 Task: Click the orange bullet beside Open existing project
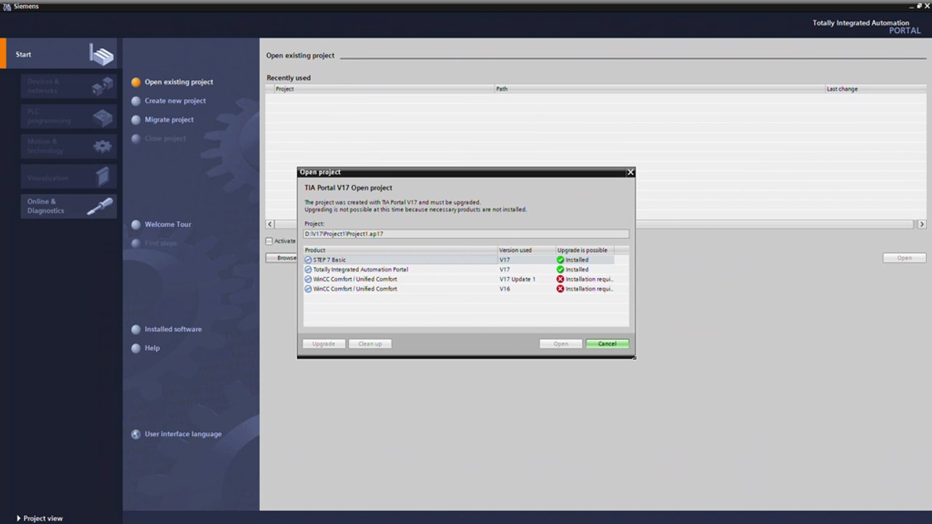pyautogui.click(x=135, y=82)
